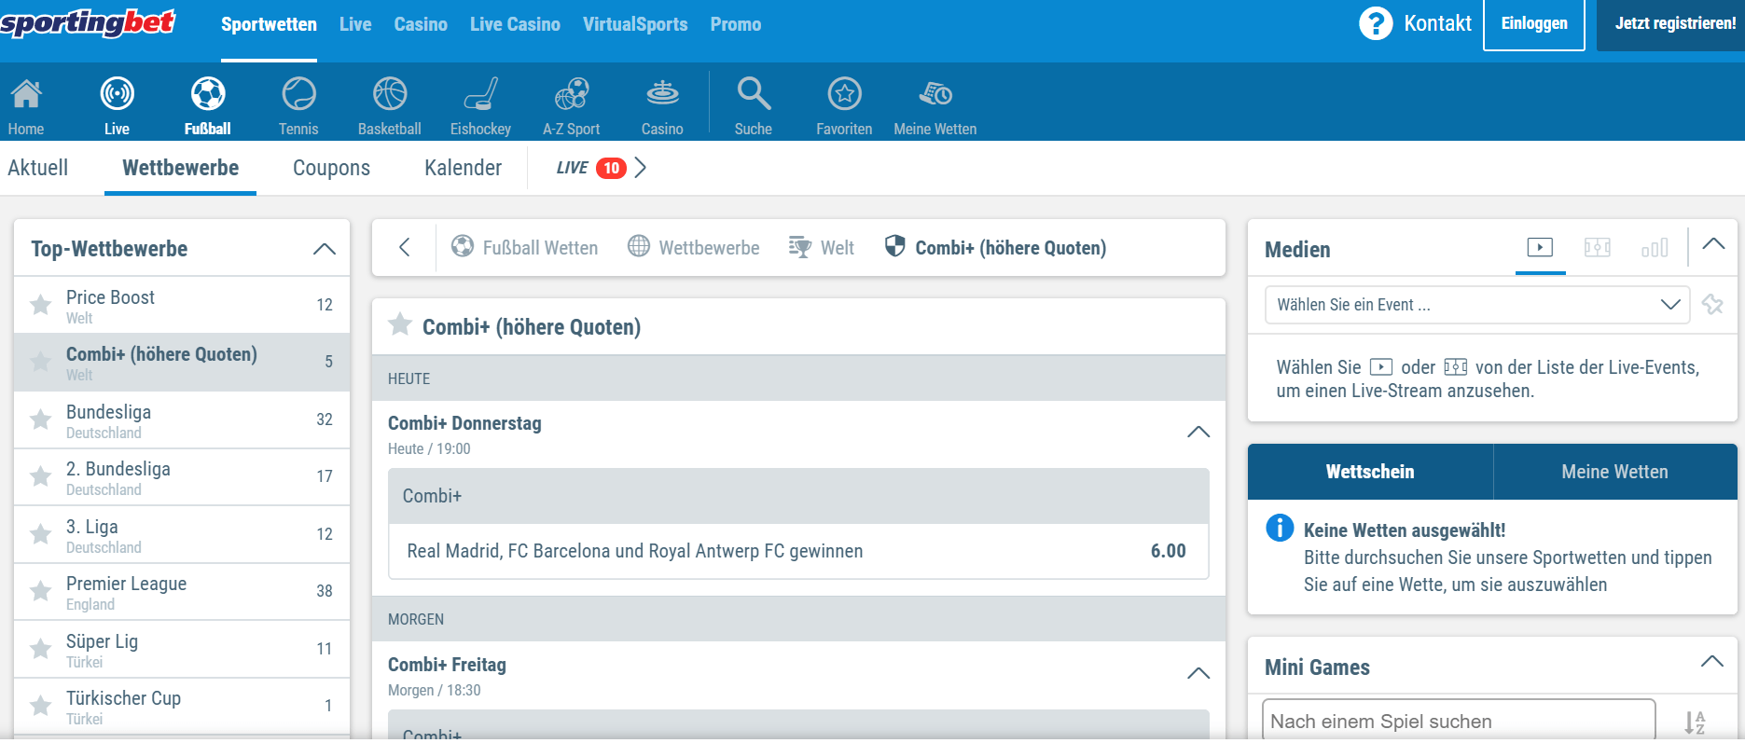
Task: Favorite the Premier League star
Action: click(x=40, y=591)
